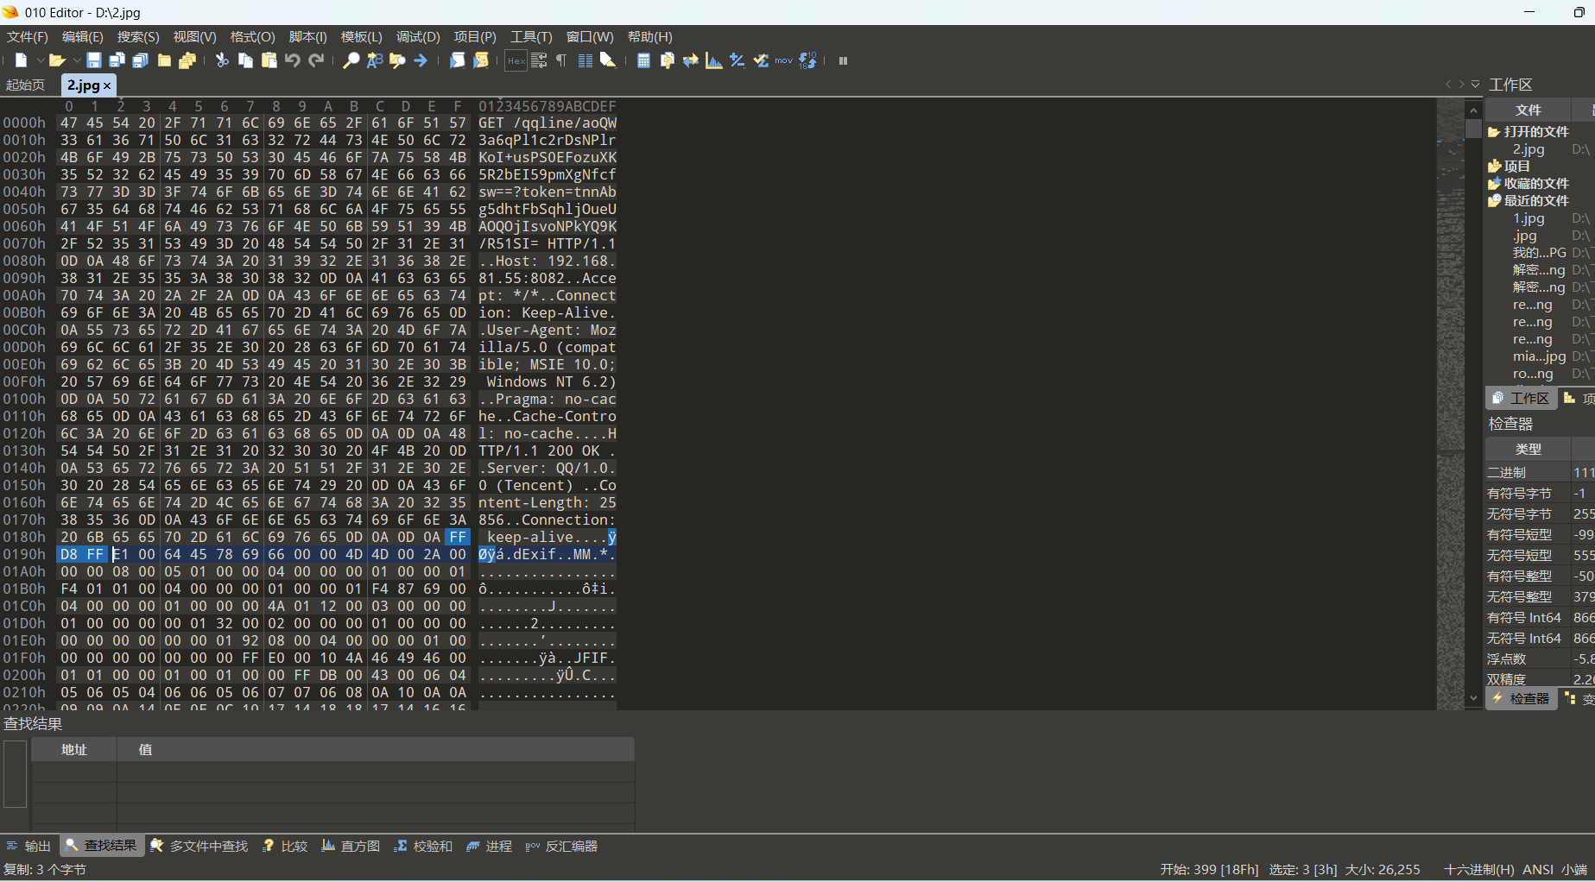Open the Calculator tool
The height and width of the screenshot is (882, 1595).
(643, 60)
